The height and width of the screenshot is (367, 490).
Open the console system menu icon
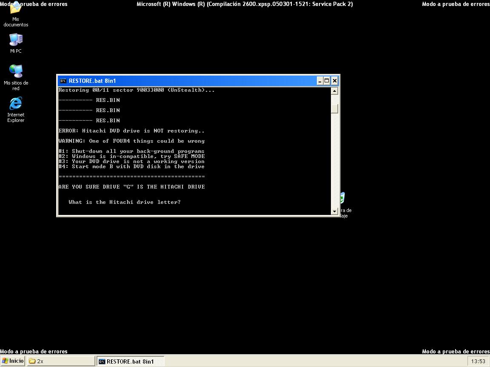[x=63, y=81]
